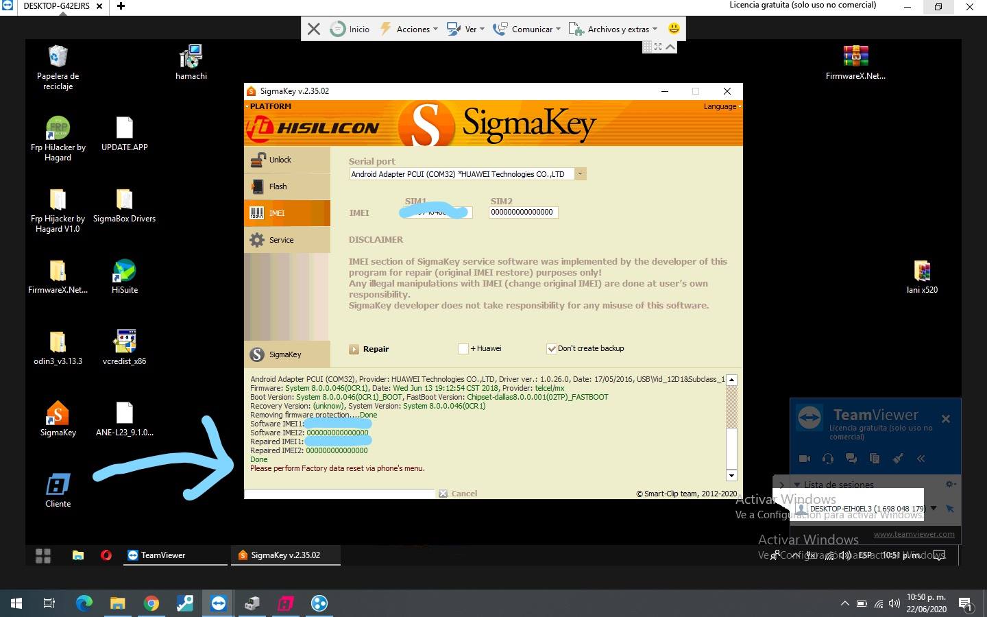Image resolution: width=987 pixels, height=617 pixels.
Task: Collapse the TeamViewer toolbar with chevron
Action: 670,47
